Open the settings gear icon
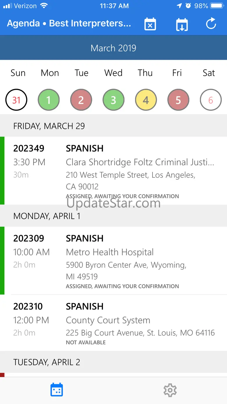This screenshot has height=404, width=227. point(170,390)
